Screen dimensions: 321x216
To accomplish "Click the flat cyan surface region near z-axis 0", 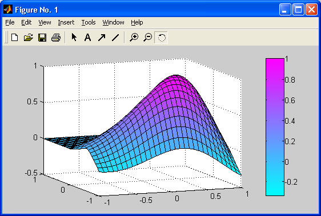I will pyautogui.click(x=71, y=141).
